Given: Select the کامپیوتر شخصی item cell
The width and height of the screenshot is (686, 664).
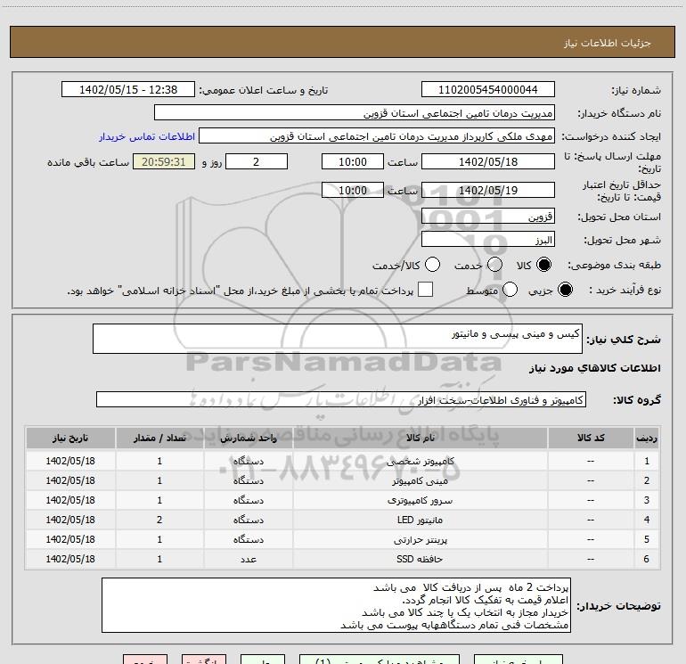Looking at the screenshot, I should click(x=420, y=461).
